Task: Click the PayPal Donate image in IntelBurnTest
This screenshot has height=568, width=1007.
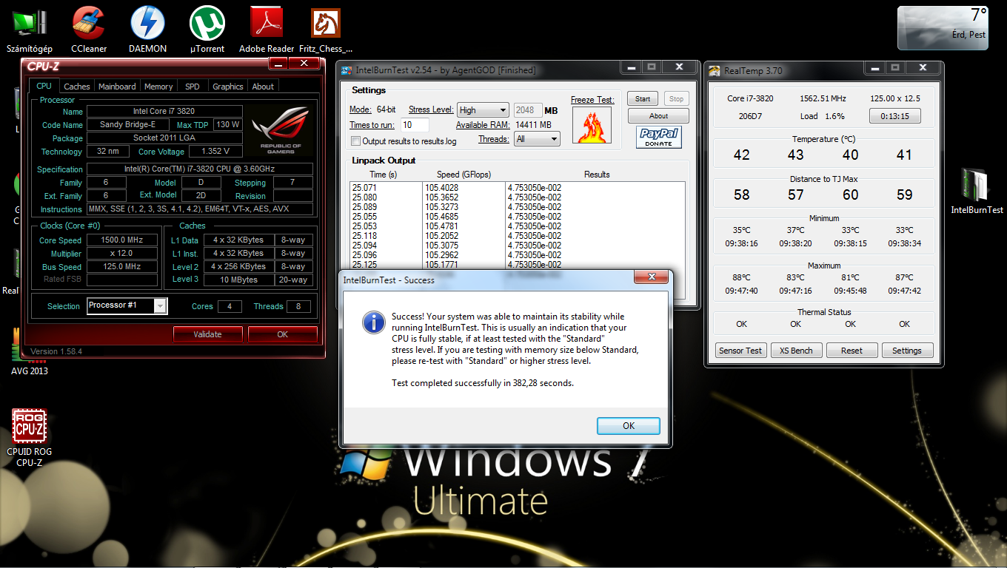Action: pos(659,138)
